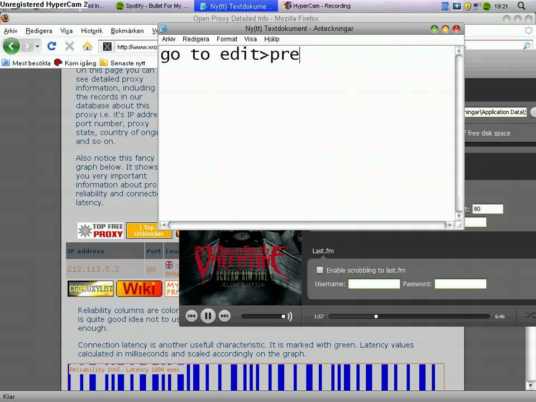
Task: Open Redigera menu in Firefox
Action: click(39, 31)
